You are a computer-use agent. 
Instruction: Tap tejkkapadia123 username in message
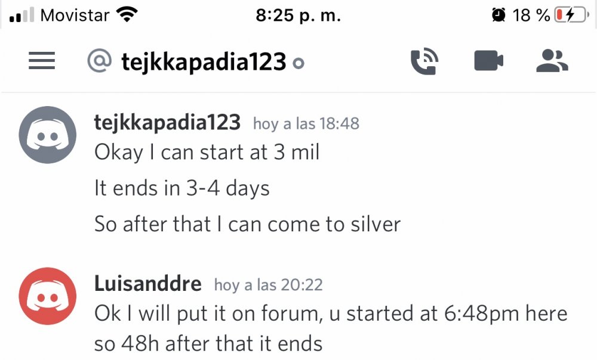(x=167, y=123)
